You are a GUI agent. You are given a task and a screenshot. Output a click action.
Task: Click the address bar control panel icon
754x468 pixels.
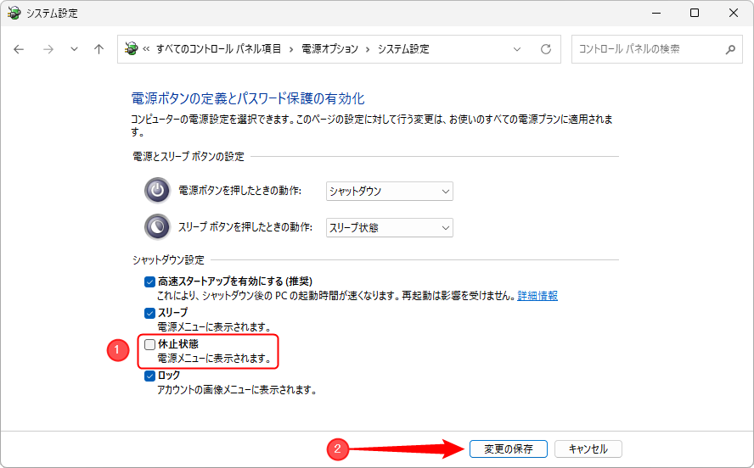[131, 48]
